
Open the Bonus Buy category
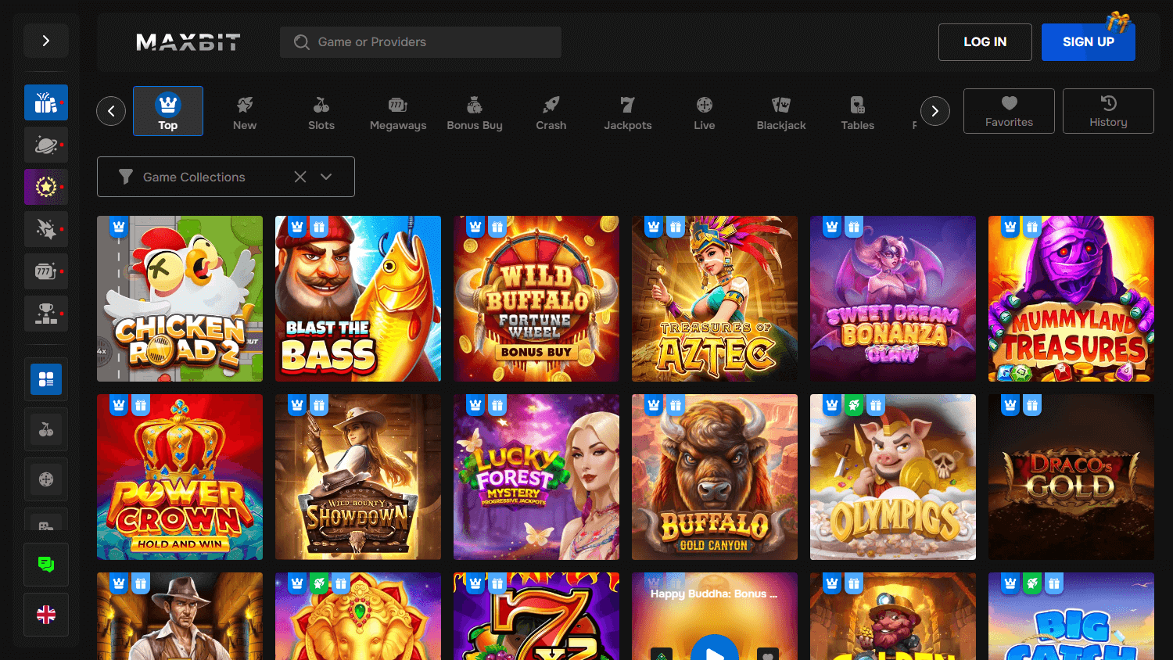(x=474, y=111)
